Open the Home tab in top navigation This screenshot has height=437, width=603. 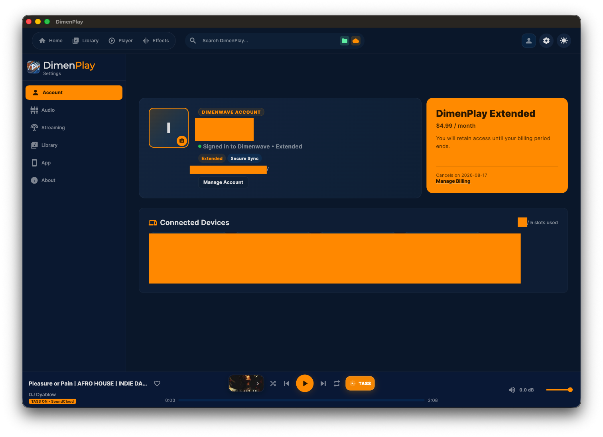51,41
